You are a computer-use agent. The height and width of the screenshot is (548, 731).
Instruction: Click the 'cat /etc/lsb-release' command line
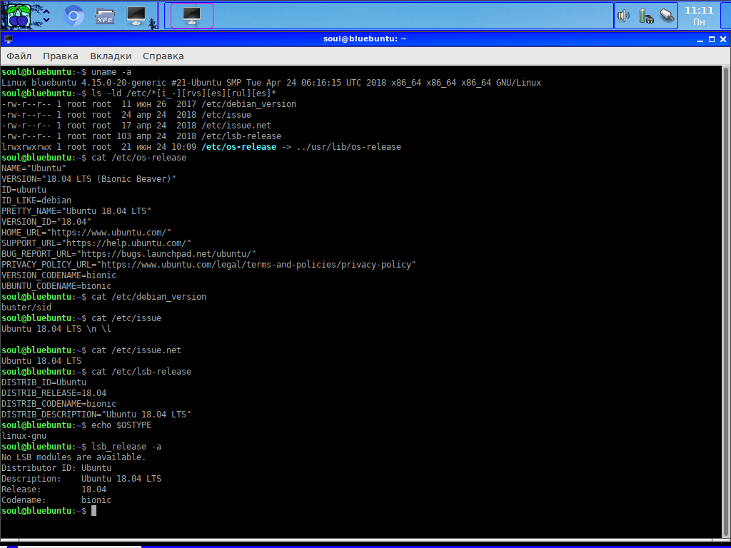(96, 372)
